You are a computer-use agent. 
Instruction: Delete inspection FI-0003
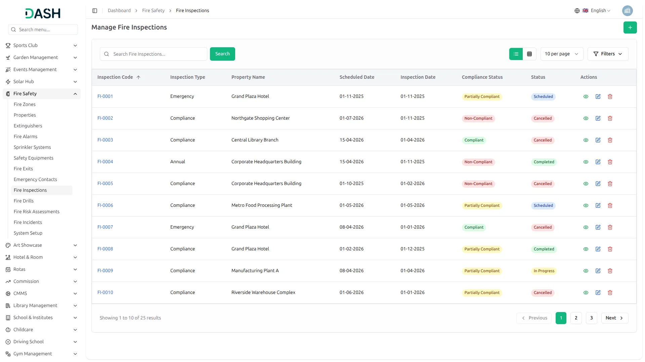(610, 140)
